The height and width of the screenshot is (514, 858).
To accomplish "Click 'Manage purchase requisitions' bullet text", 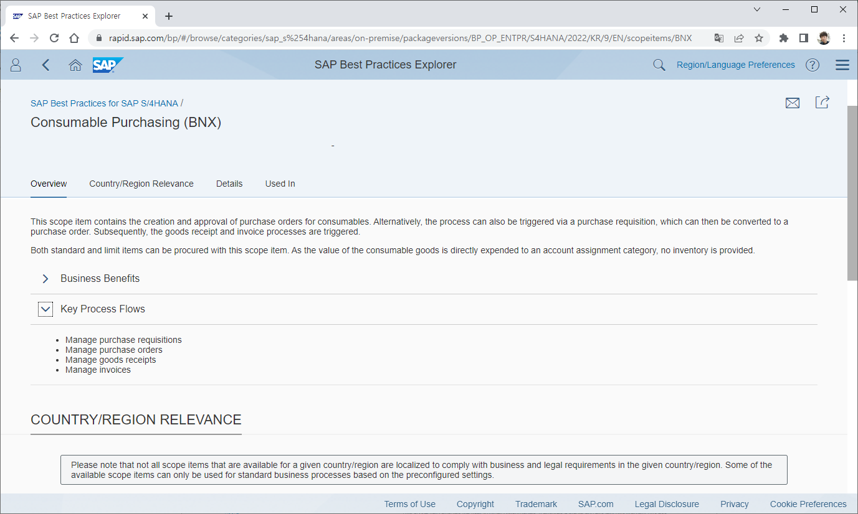I will point(123,340).
